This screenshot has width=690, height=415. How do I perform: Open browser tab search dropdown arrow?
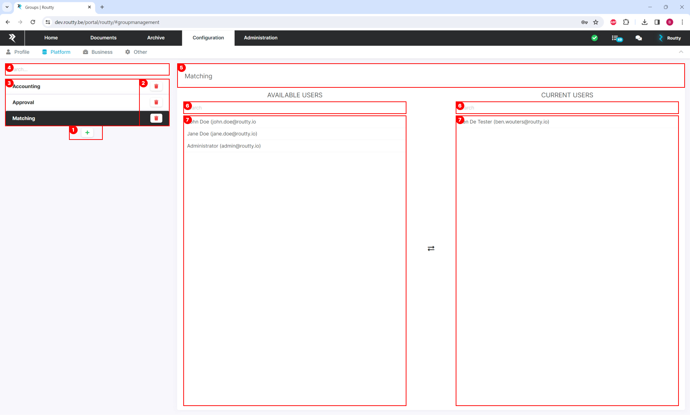click(7, 7)
